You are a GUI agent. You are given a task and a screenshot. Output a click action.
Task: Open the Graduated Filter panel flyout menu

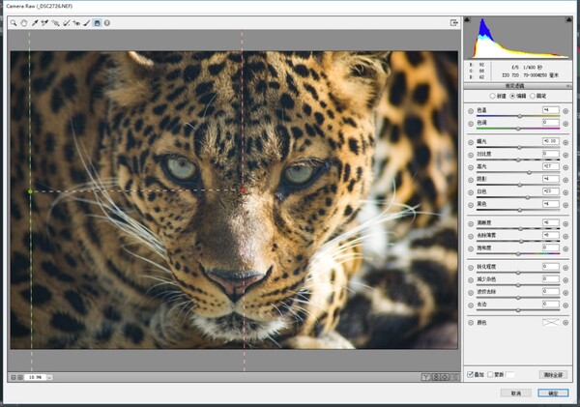[x=569, y=86]
